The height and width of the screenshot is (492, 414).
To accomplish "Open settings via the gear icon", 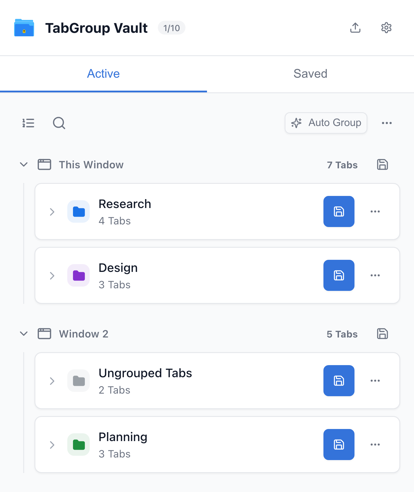I will (386, 28).
